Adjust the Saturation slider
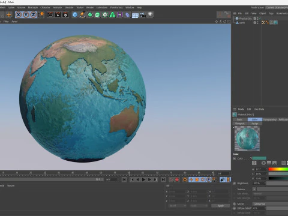288x216 pixels. click(278, 174)
